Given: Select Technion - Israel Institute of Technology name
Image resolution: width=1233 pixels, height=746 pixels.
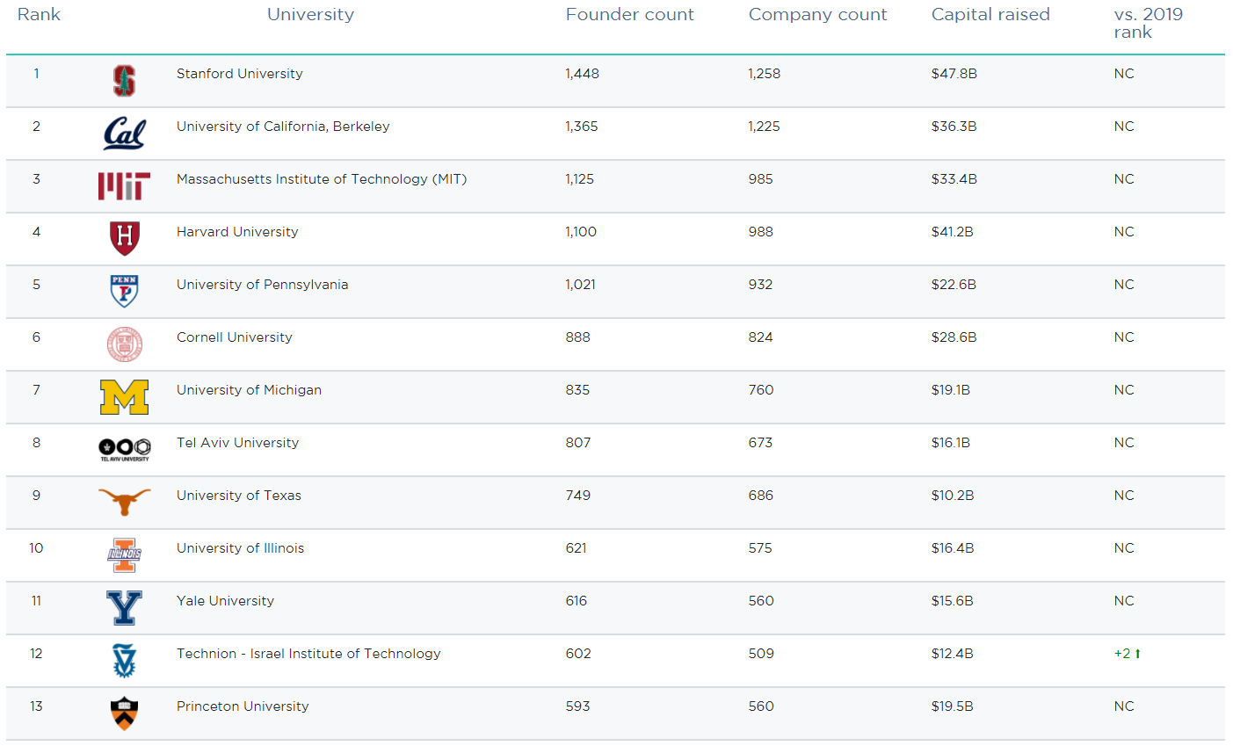Looking at the screenshot, I should 308,654.
